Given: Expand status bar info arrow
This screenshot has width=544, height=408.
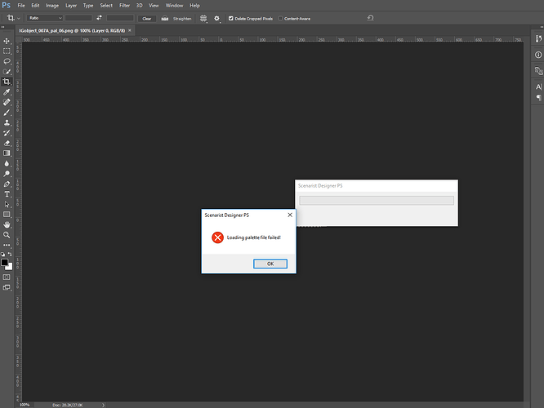Looking at the screenshot, I should [103, 405].
